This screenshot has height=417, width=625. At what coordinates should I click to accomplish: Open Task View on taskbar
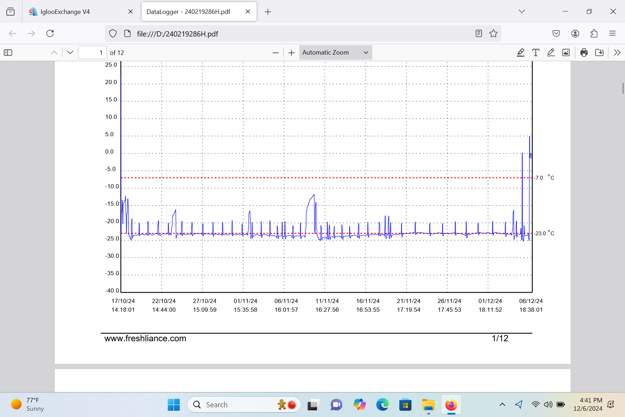313,404
